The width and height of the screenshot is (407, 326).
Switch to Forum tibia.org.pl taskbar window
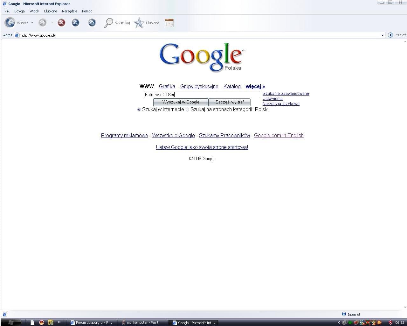pos(92,322)
